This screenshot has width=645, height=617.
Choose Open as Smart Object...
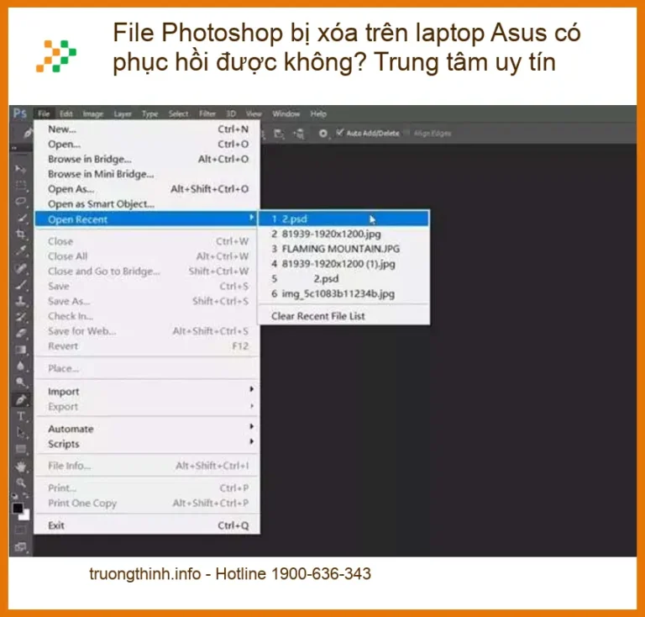[147, 203]
